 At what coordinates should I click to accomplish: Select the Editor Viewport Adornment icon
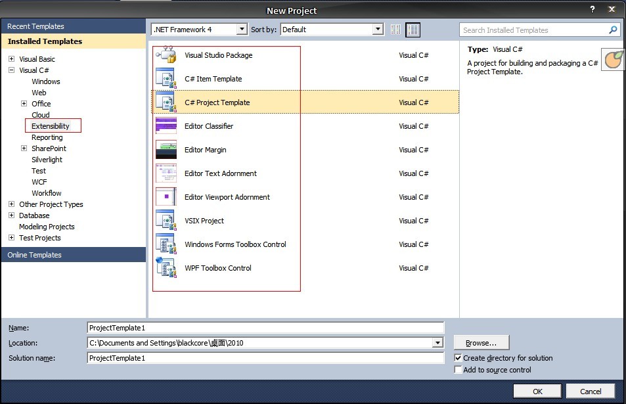(x=166, y=197)
